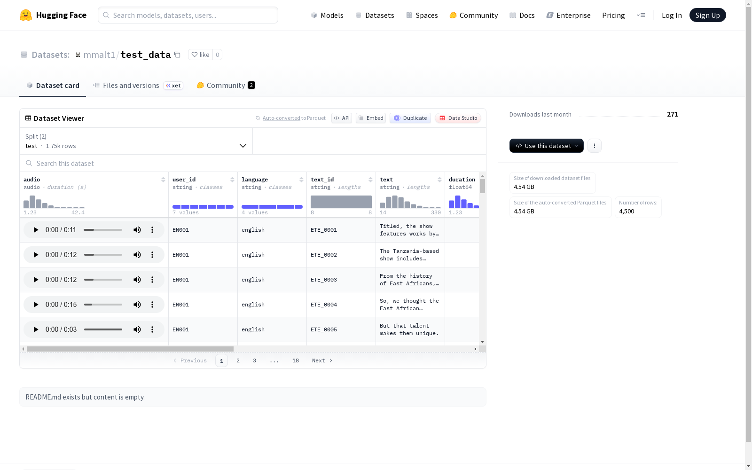
Task: Click the table vertical scrollbar down arrow
Action: pyautogui.click(x=482, y=342)
